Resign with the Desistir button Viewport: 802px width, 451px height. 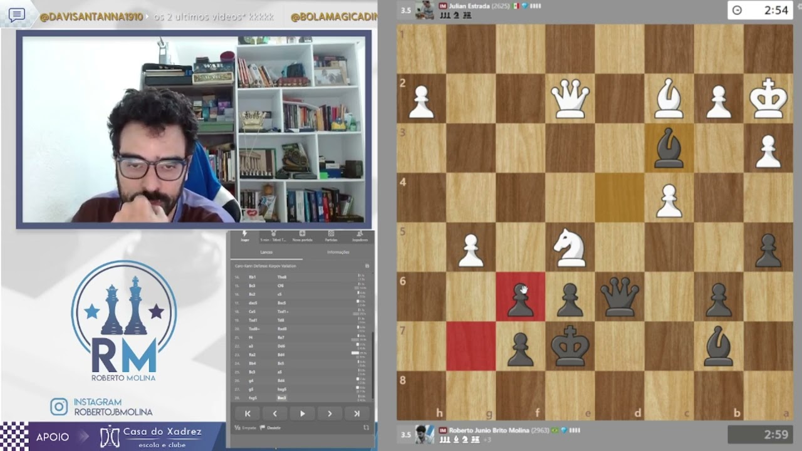[271, 427]
